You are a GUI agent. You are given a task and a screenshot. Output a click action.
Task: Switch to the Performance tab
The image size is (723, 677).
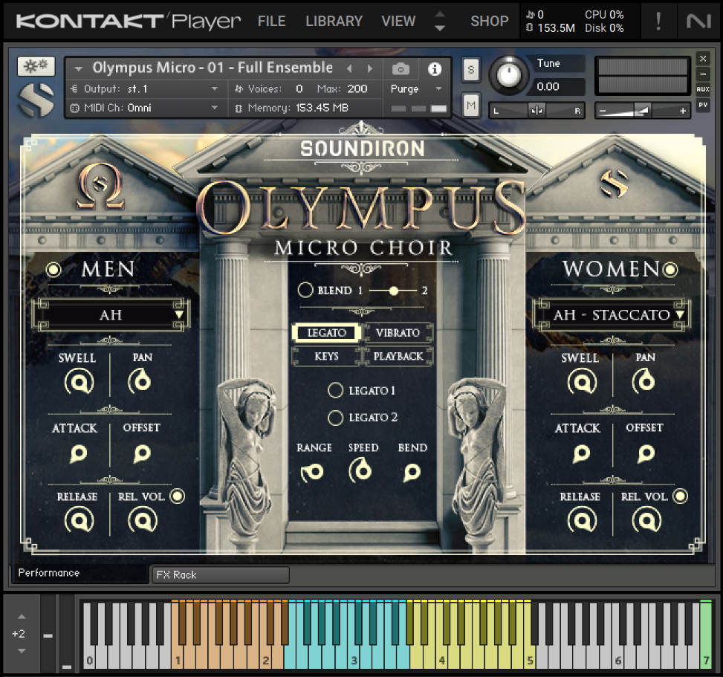click(x=80, y=573)
